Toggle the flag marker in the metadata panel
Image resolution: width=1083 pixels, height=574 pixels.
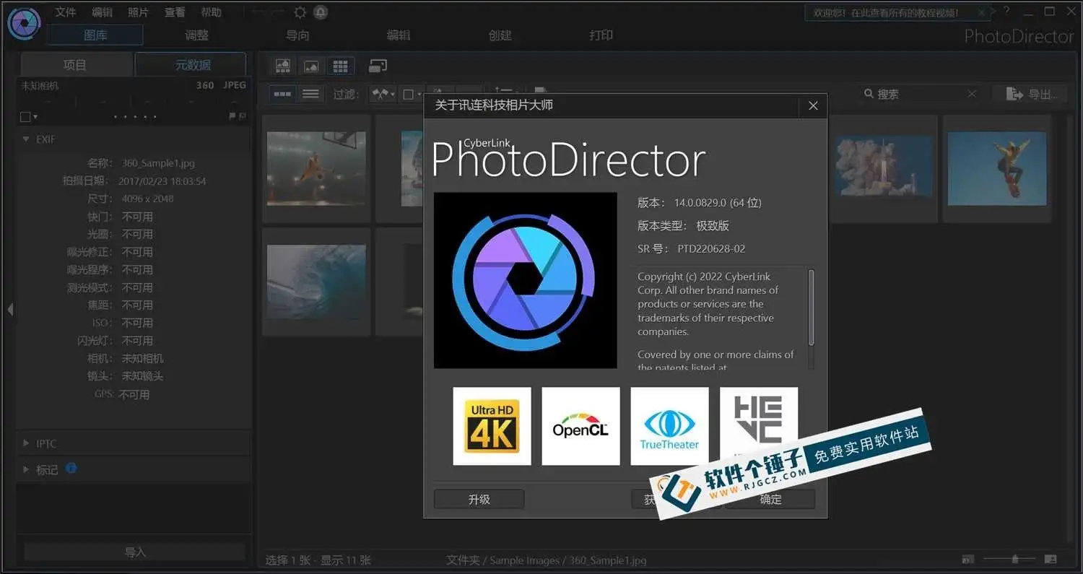coord(232,116)
